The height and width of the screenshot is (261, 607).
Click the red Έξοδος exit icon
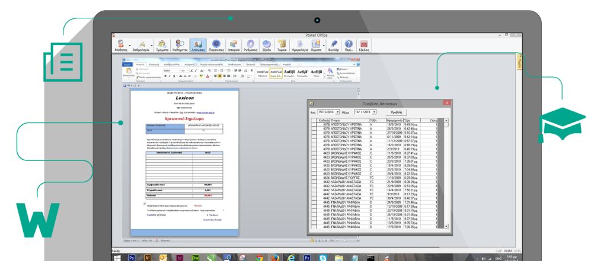click(364, 45)
